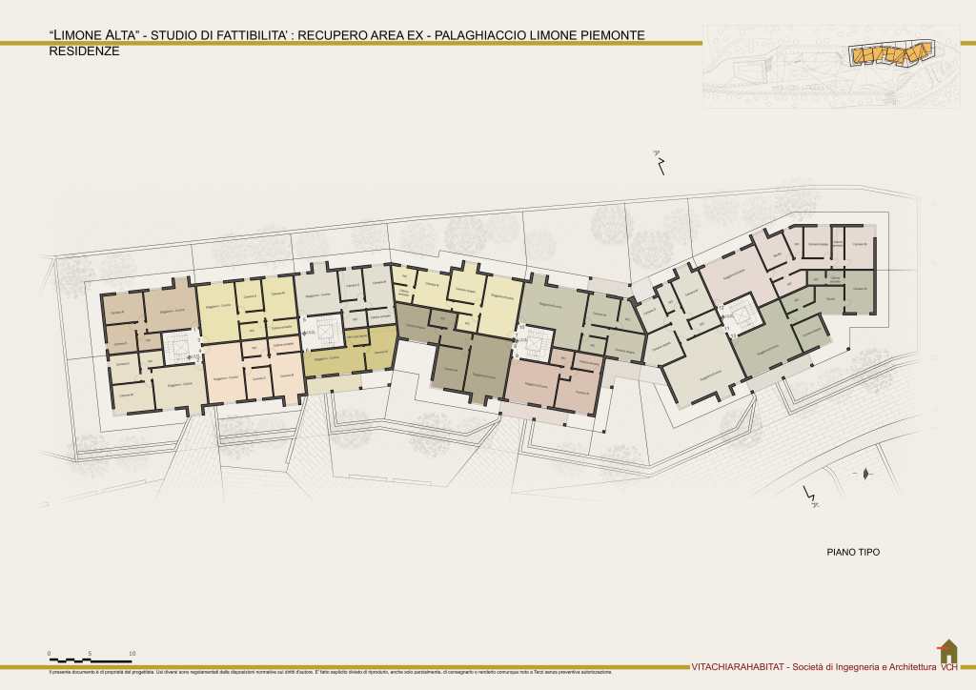Click the PIANO TIPO label
Screen dimensions: 976x690
pyautogui.click(x=852, y=552)
